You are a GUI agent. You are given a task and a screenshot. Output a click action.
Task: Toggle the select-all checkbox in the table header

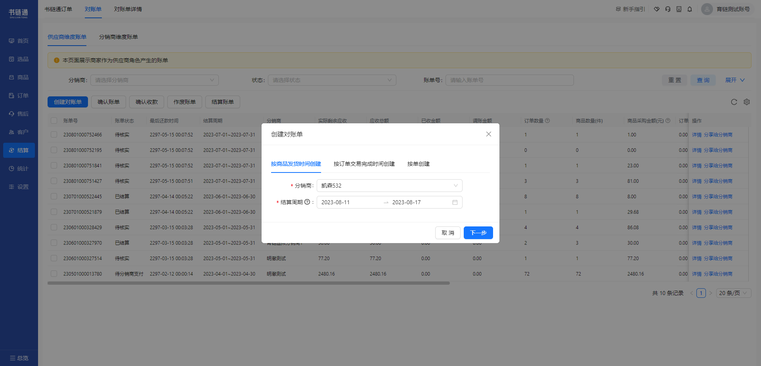click(54, 121)
